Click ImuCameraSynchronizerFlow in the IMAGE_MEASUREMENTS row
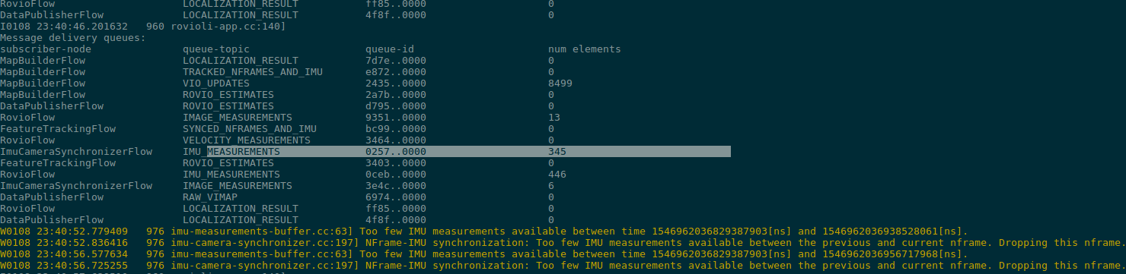The image size is (1126, 274). tap(76, 186)
